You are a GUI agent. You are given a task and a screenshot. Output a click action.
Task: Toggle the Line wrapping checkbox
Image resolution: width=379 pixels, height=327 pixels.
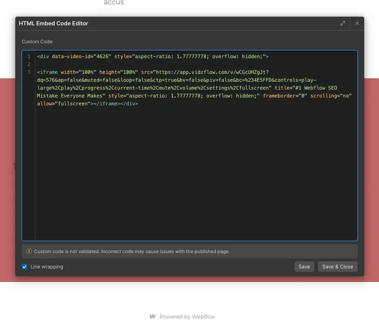click(x=24, y=267)
